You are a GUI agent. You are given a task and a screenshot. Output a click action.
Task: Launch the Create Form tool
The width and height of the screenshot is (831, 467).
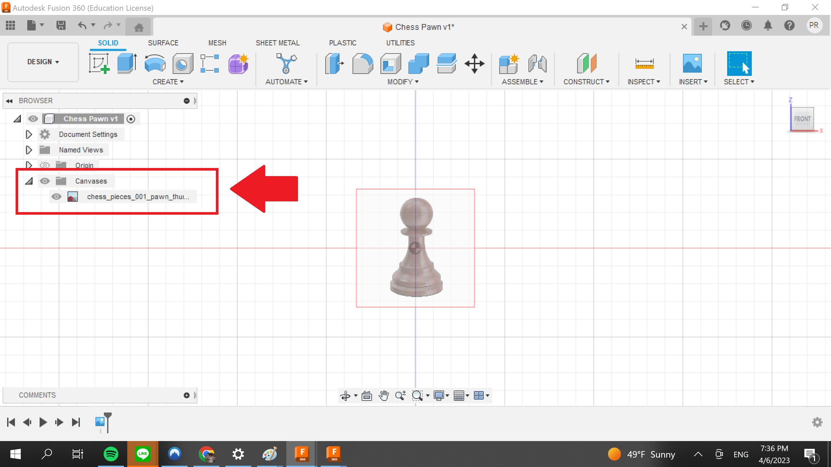tap(238, 64)
